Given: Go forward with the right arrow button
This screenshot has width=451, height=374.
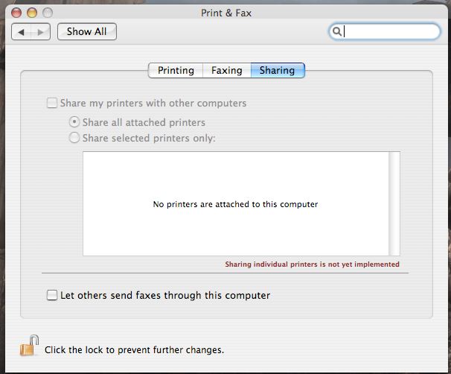Looking at the screenshot, I should coord(40,32).
